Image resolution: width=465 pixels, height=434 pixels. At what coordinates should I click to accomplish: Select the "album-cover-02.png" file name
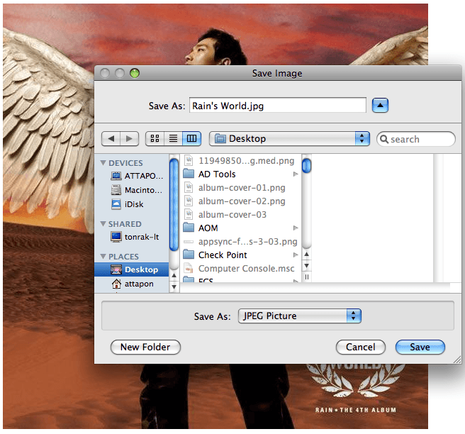point(242,201)
